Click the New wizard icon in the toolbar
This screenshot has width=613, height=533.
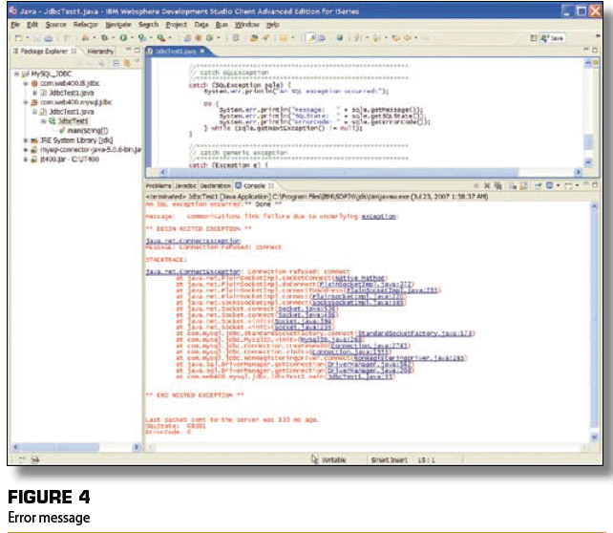18,38
